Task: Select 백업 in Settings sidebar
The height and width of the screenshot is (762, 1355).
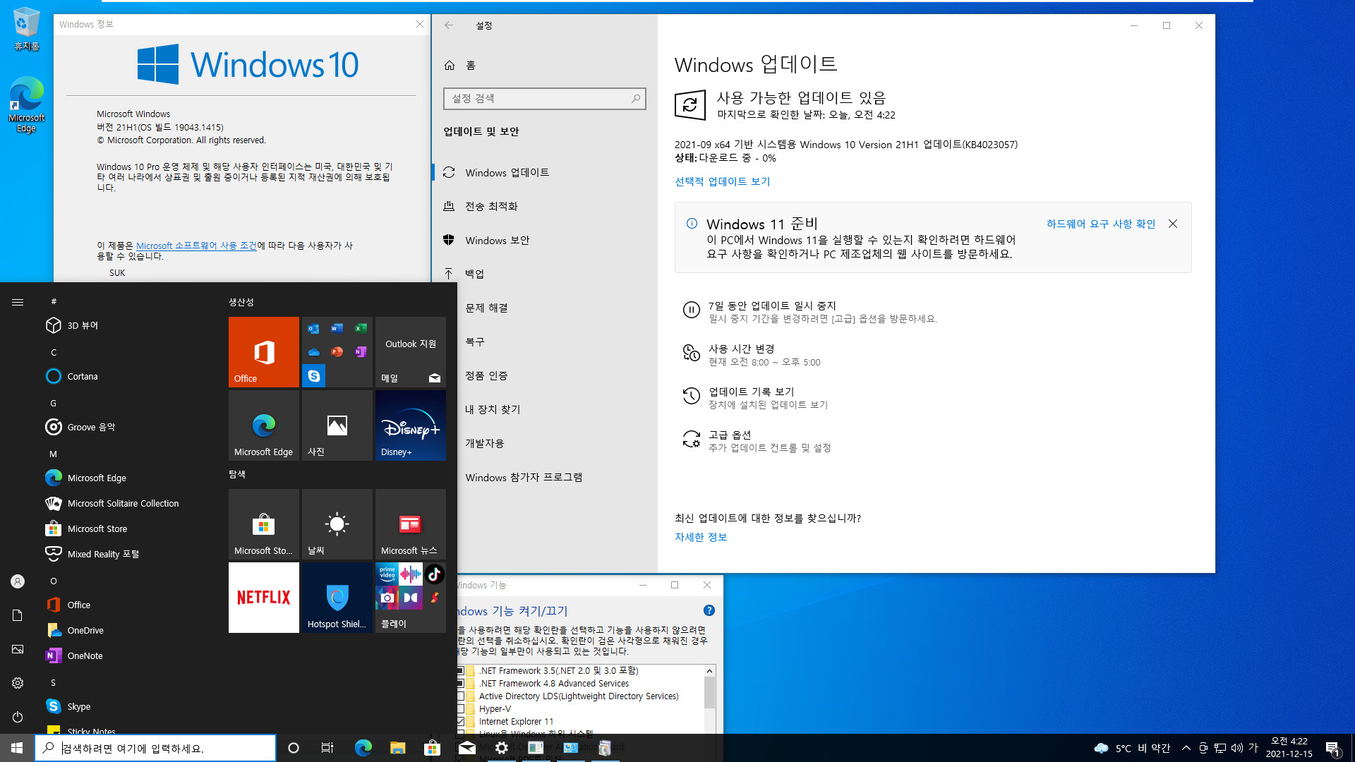Action: pos(545,274)
